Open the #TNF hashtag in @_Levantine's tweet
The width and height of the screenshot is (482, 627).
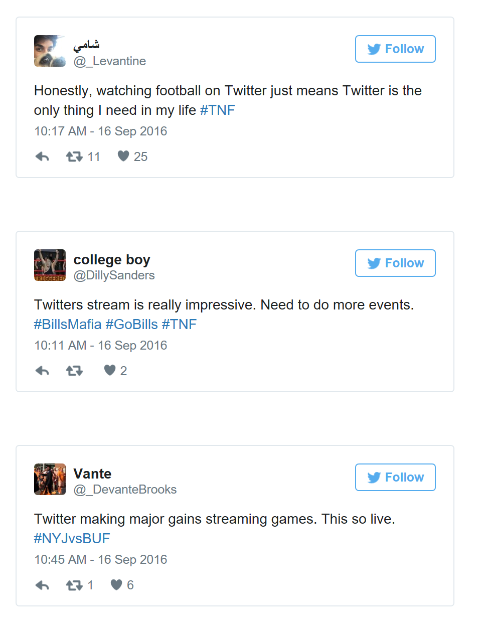217,110
